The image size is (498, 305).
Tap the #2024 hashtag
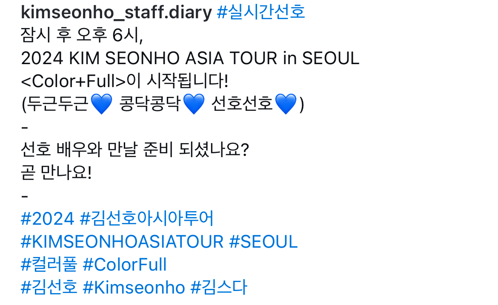pos(47,219)
